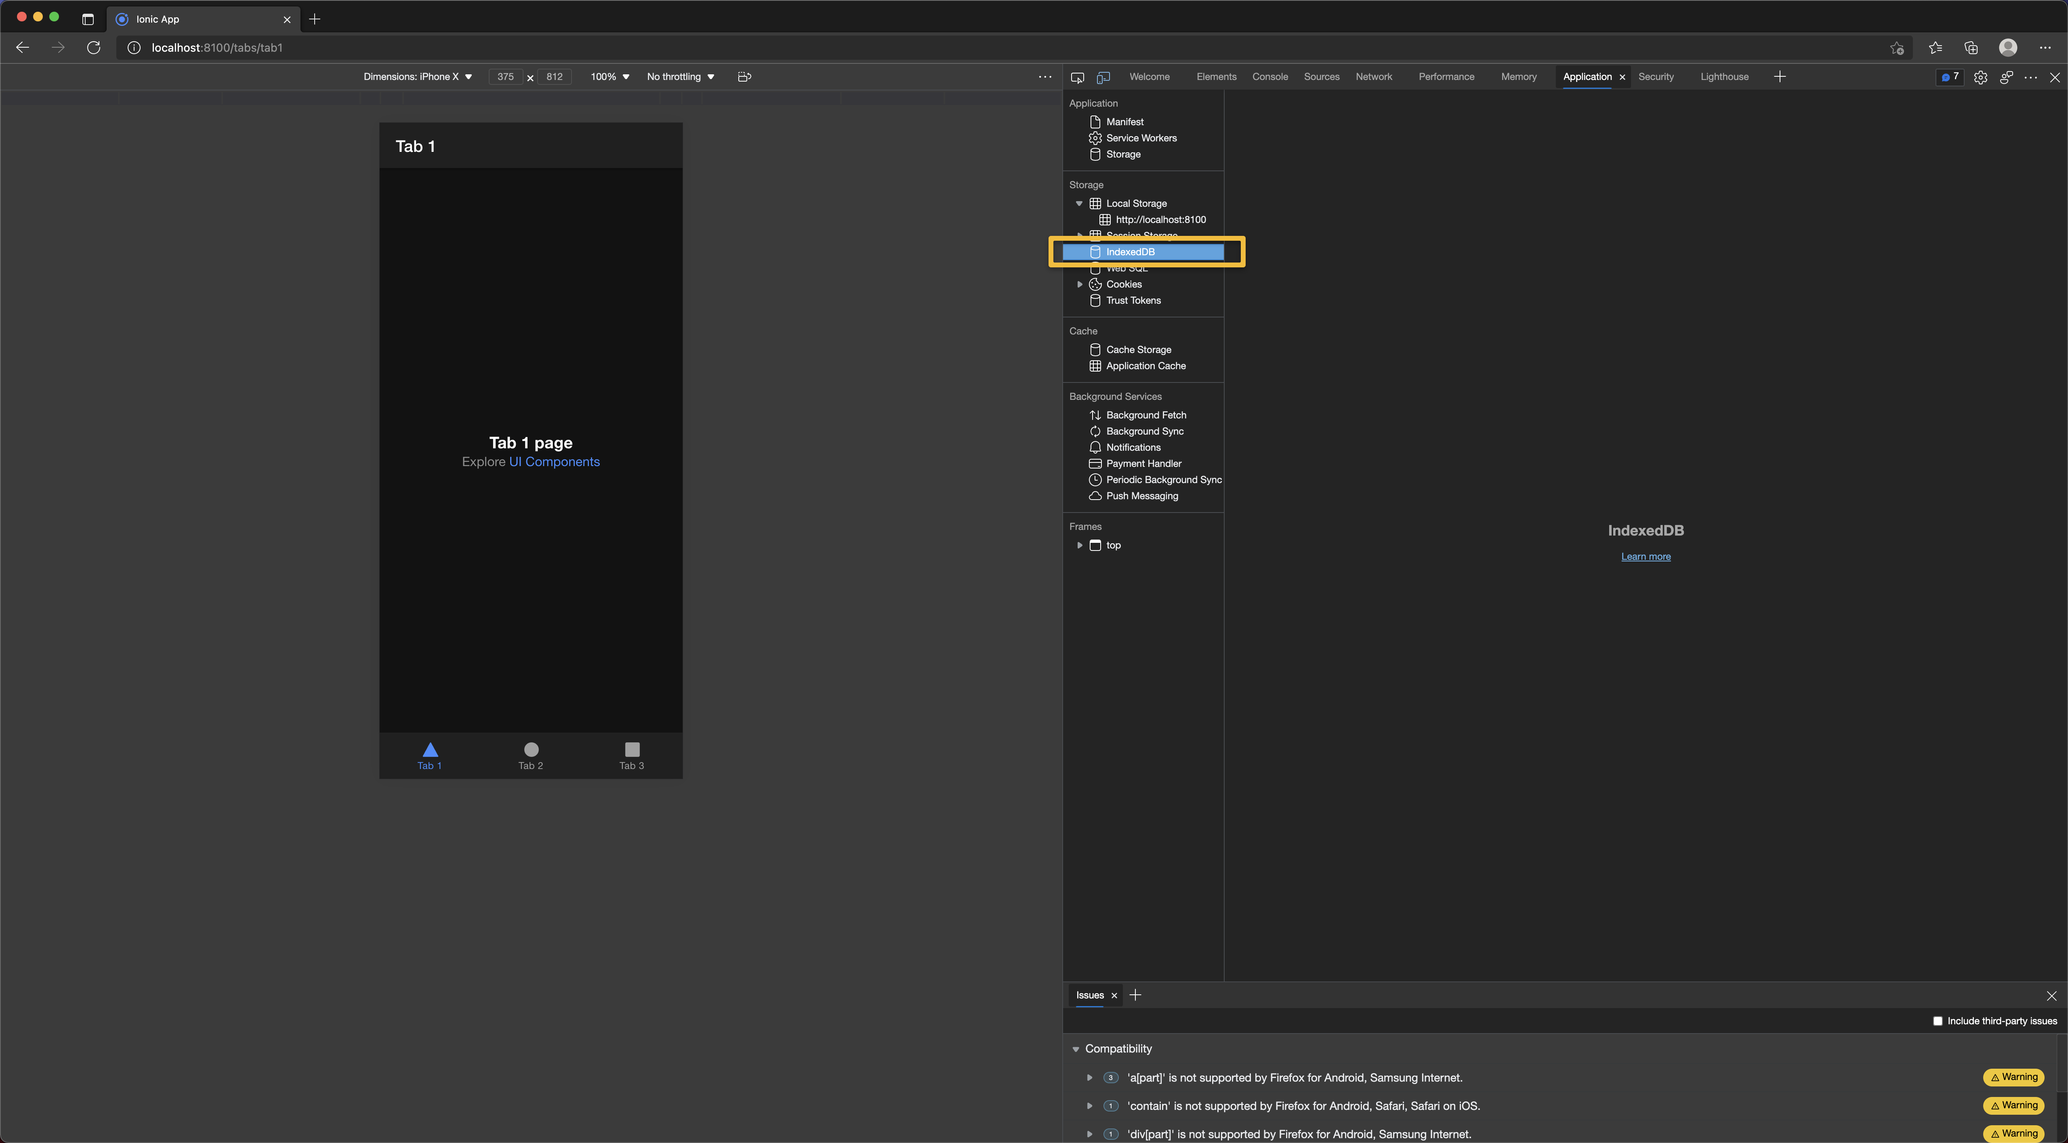Open the Manifest item

click(1125, 121)
